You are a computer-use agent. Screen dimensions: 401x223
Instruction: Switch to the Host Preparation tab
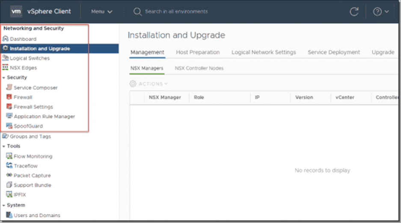click(198, 52)
